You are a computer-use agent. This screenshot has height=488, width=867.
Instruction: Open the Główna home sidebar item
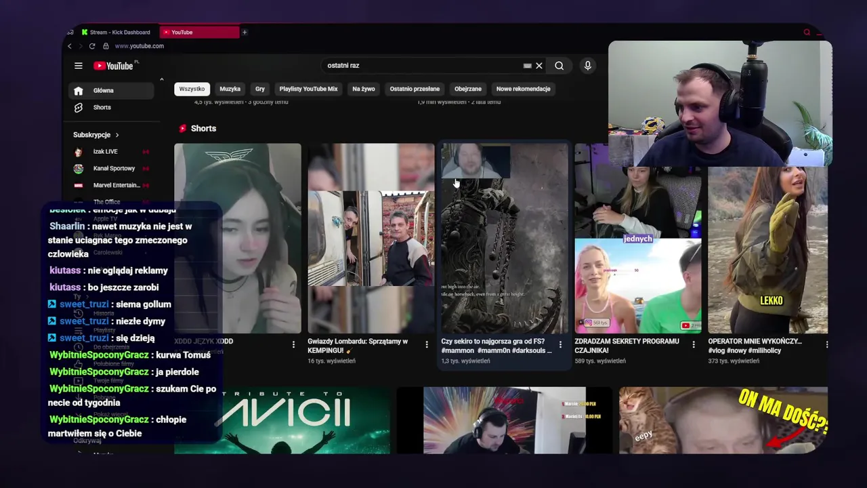point(112,91)
